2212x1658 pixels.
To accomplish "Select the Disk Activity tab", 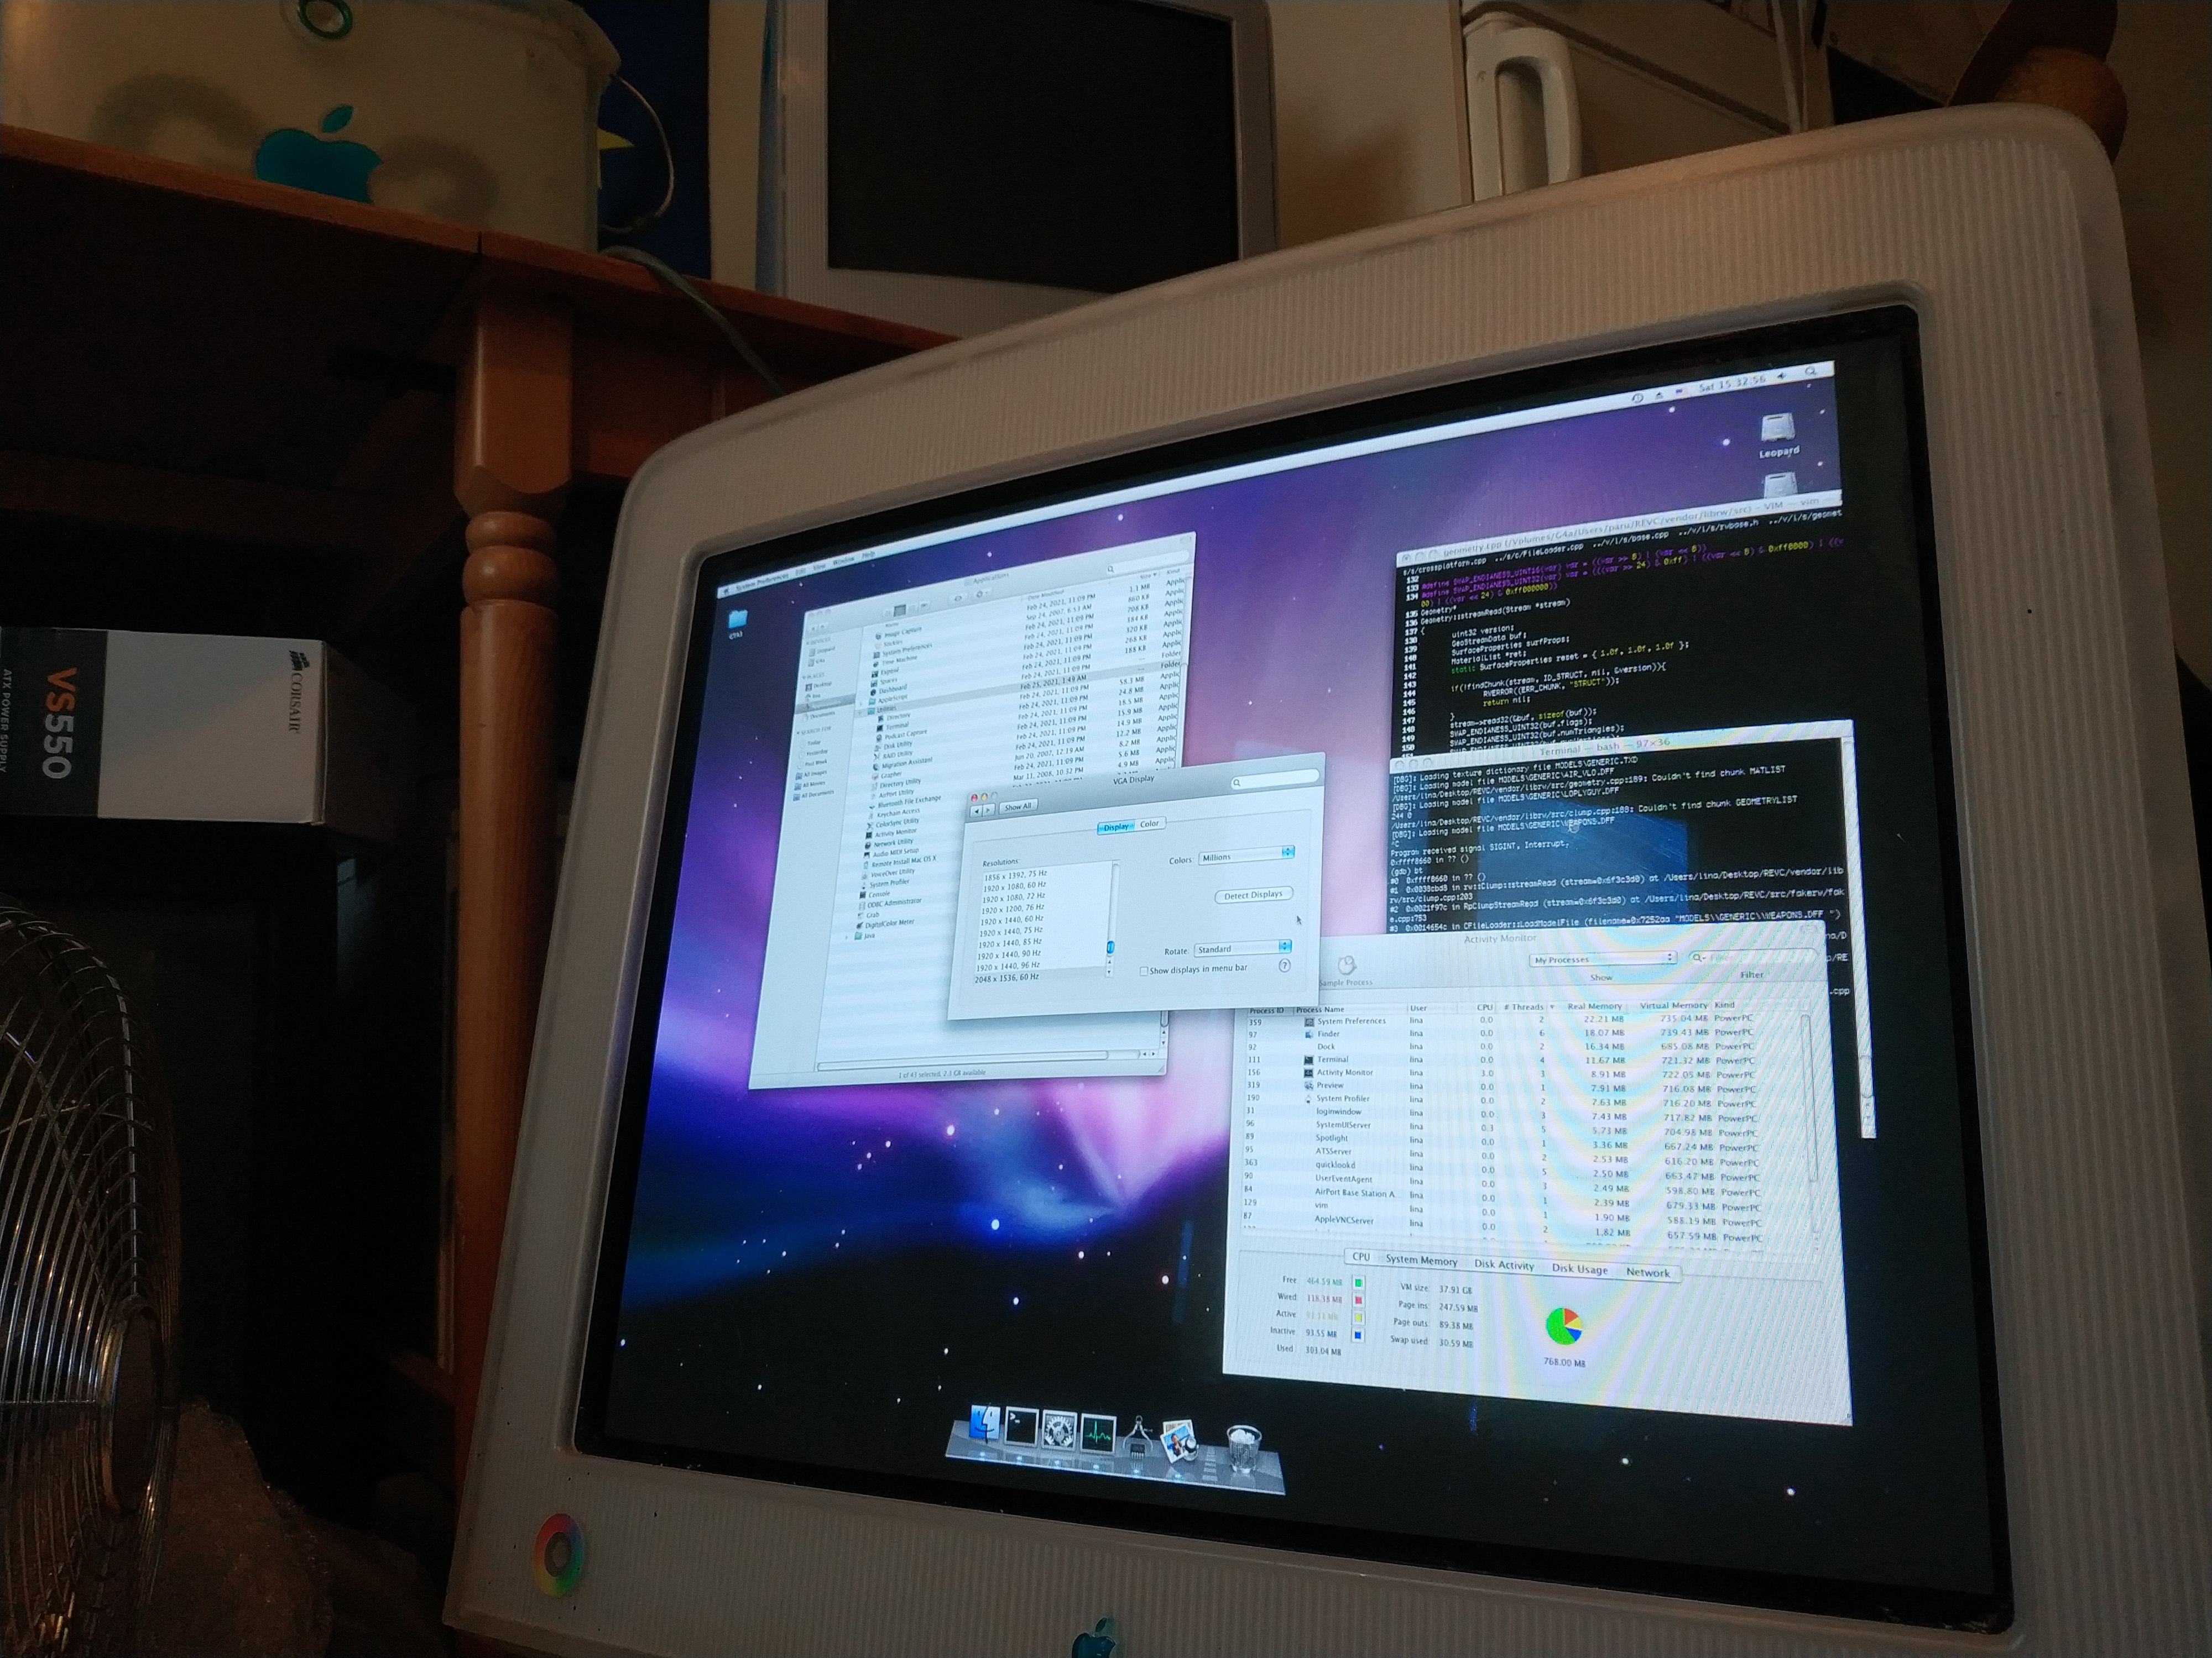I will coord(1503,1265).
